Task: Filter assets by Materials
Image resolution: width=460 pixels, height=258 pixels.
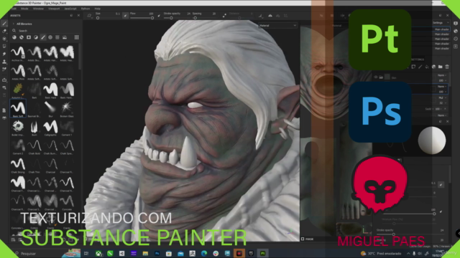Action: pyautogui.click(x=14, y=37)
